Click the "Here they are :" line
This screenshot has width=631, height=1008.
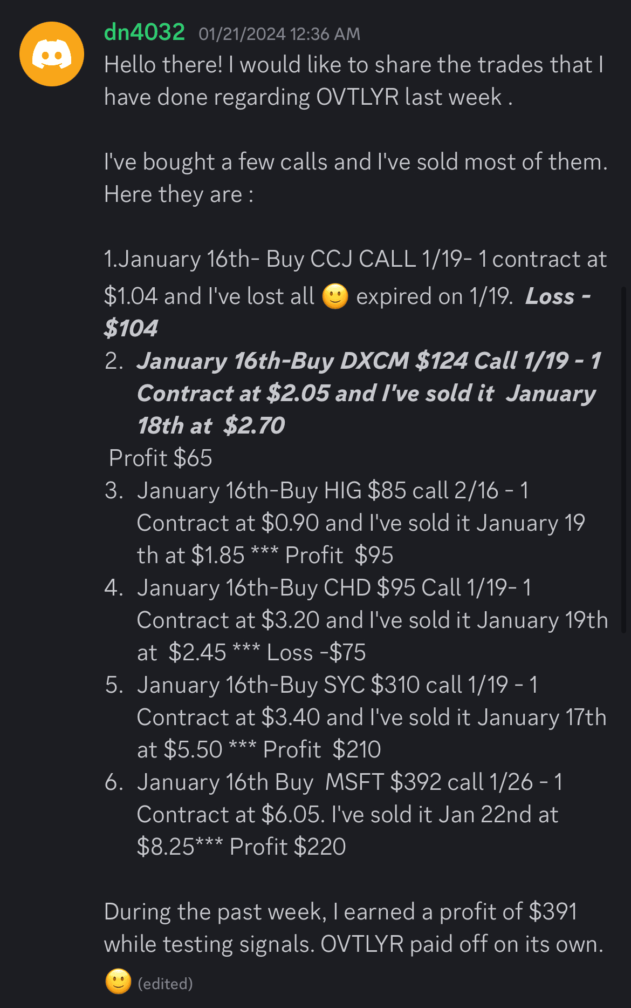(x=179, y=194)
